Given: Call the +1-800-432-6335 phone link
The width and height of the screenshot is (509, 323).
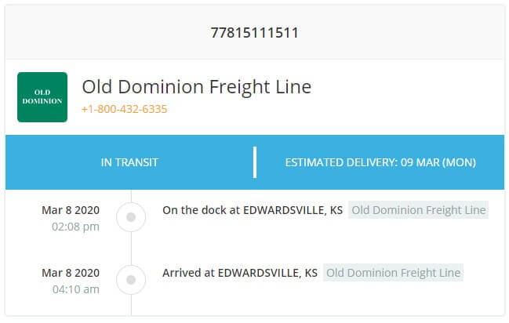Looking at the screenshot, I should (x=125, y=109).
